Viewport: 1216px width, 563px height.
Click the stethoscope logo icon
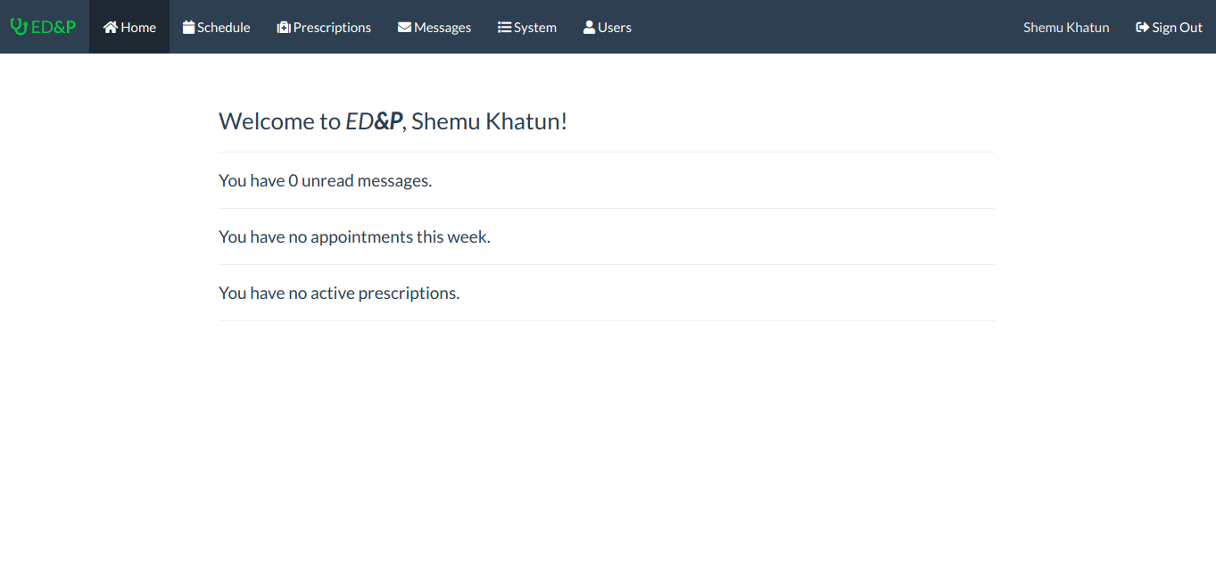pos(19,27)
